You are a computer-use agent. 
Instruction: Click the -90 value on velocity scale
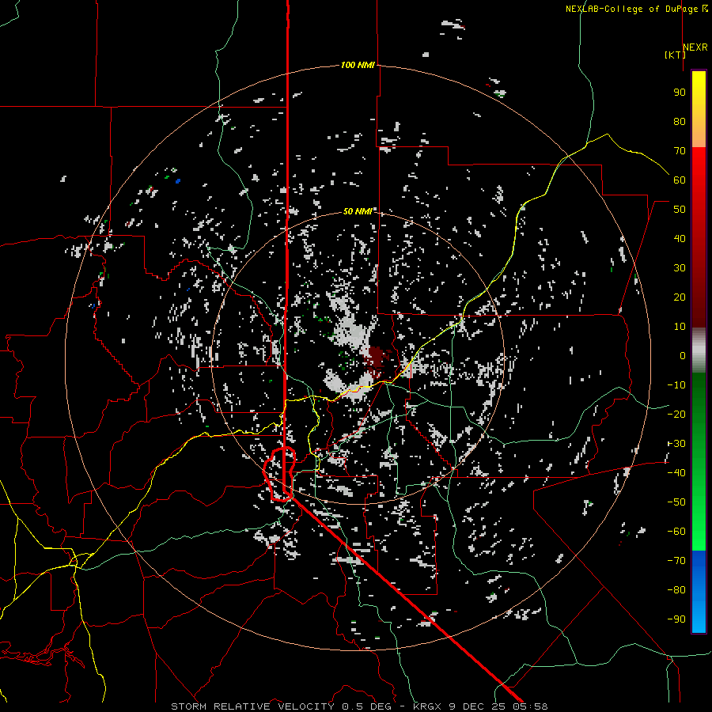click(x=676, y=619)
